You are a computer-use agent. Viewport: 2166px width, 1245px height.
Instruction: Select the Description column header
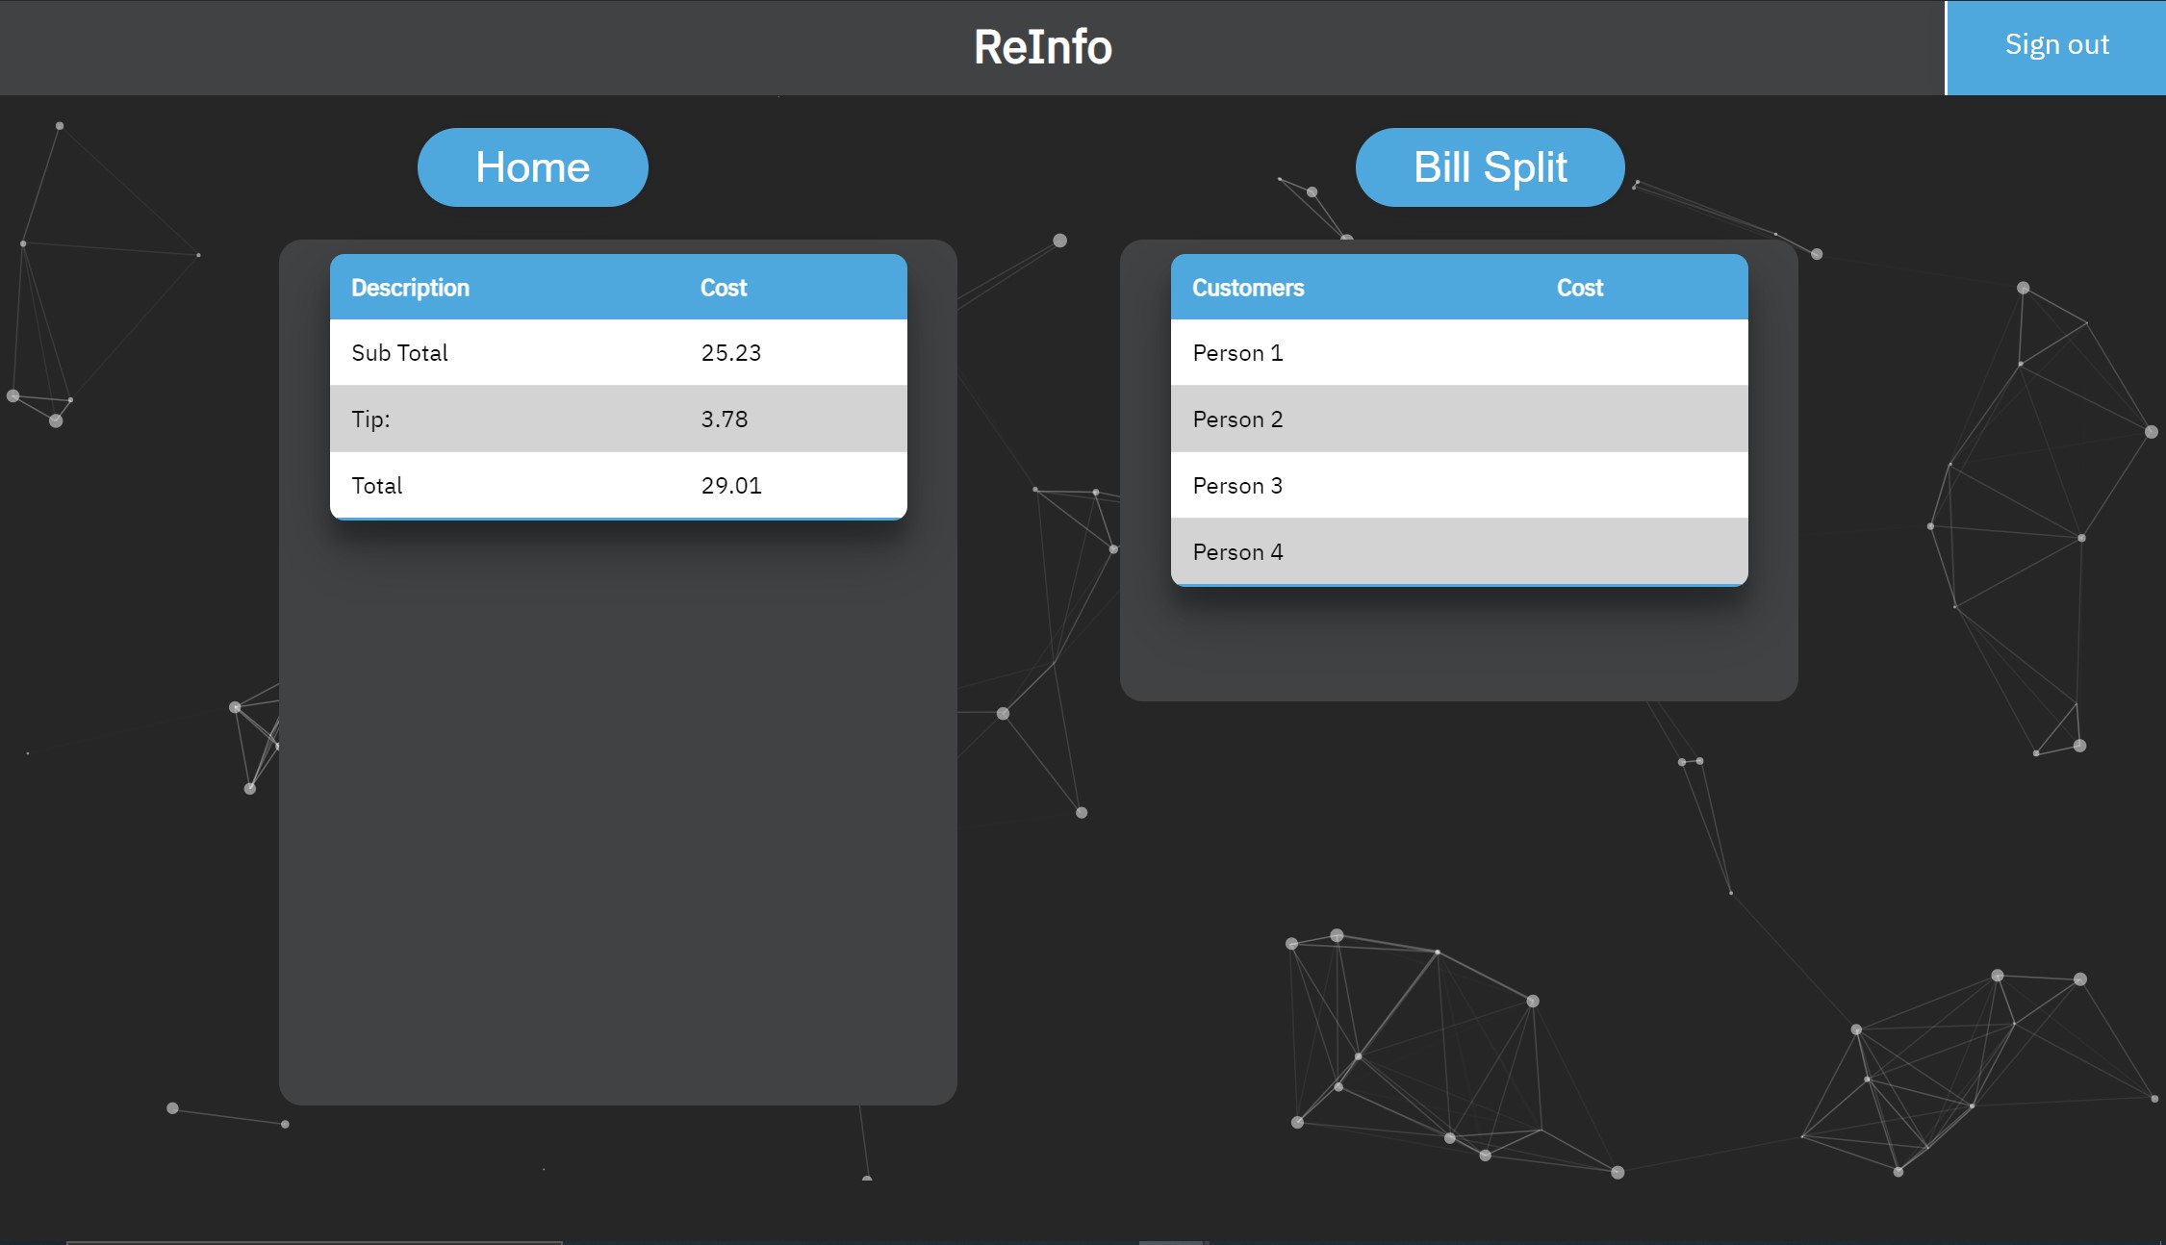410,288
